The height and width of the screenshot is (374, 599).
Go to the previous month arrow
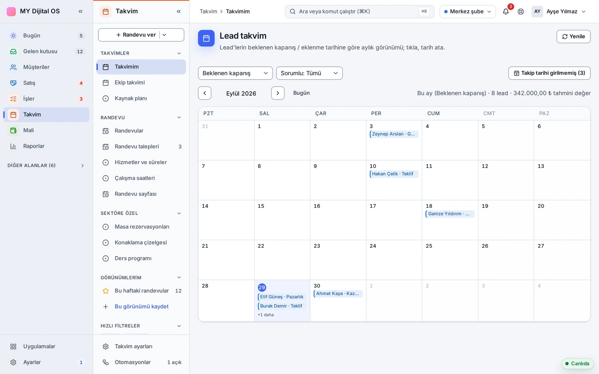click(x=205, y=93)
